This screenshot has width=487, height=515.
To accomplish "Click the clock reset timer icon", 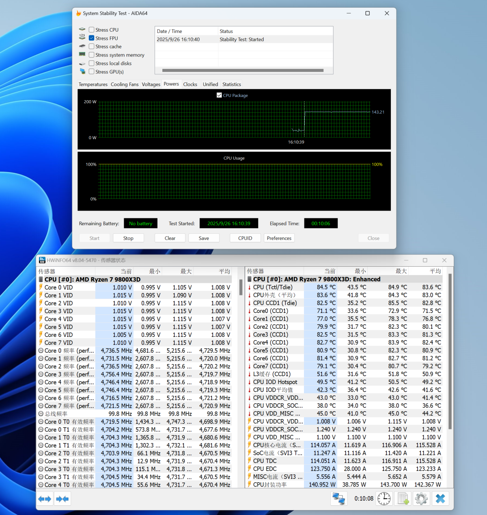I will 384,498.
